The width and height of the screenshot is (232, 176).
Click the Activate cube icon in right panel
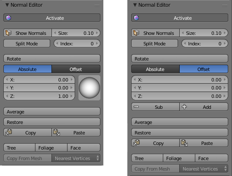tap(136, 18)
